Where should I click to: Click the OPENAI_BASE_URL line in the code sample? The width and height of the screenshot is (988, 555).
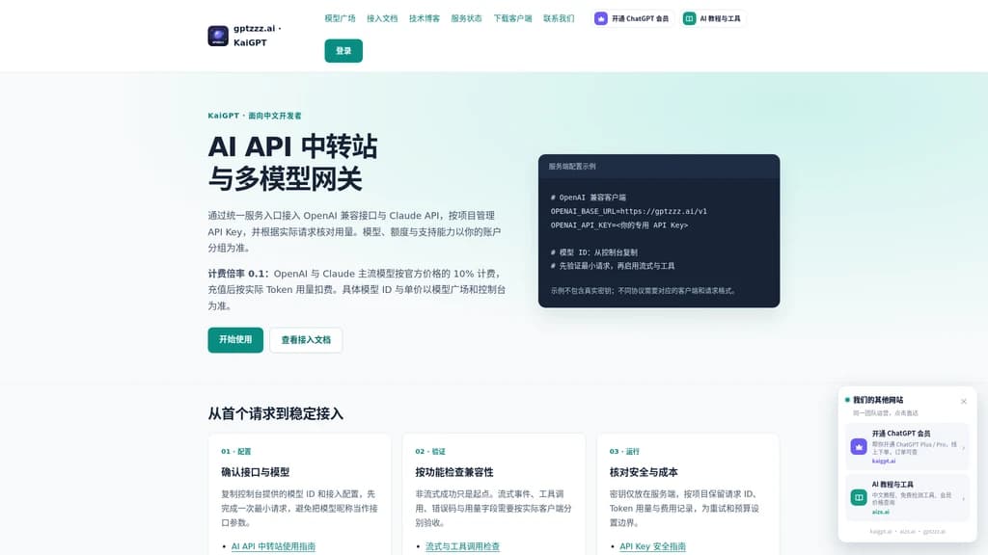click(629, 211)
